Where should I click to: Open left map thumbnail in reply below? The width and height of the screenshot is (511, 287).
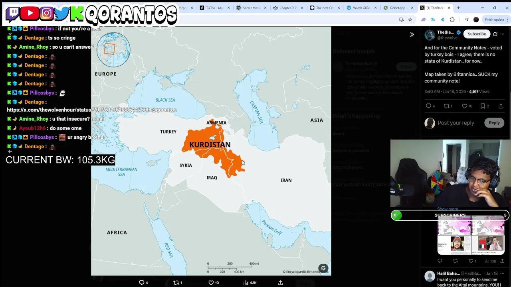click(454, 225)
